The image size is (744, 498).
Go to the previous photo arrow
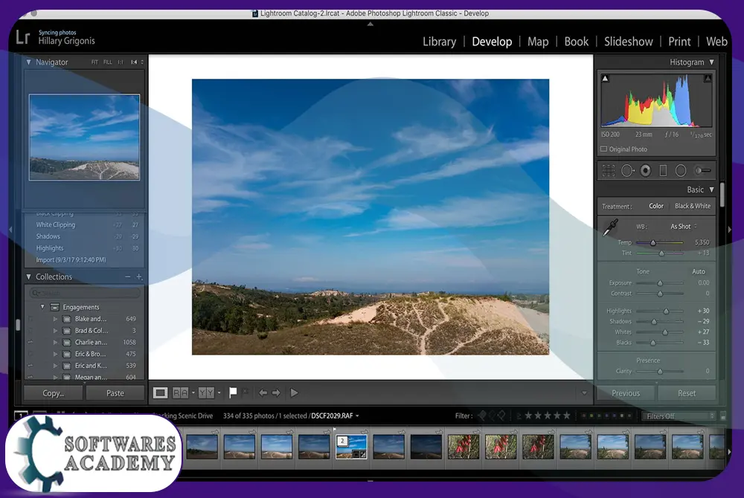tap(263, 392)
